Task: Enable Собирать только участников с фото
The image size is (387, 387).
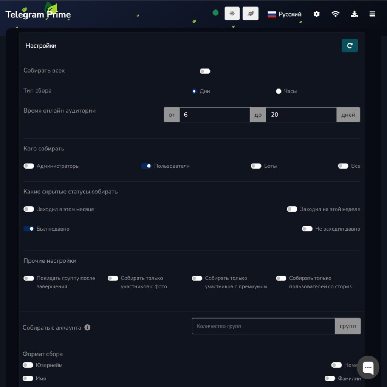Action: tap(113, 278)
